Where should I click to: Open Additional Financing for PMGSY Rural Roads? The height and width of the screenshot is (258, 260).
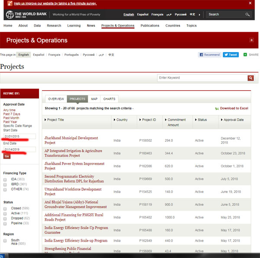(74, 217)
